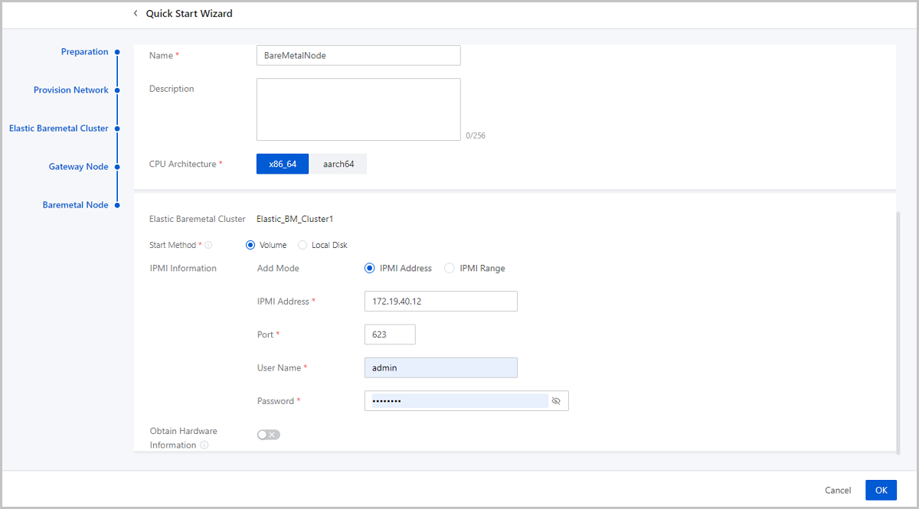Viewport: 919px width, 509px height.
Task: Select the Local Disk start method
Action: pyautogui.click(x=303, y=246)
